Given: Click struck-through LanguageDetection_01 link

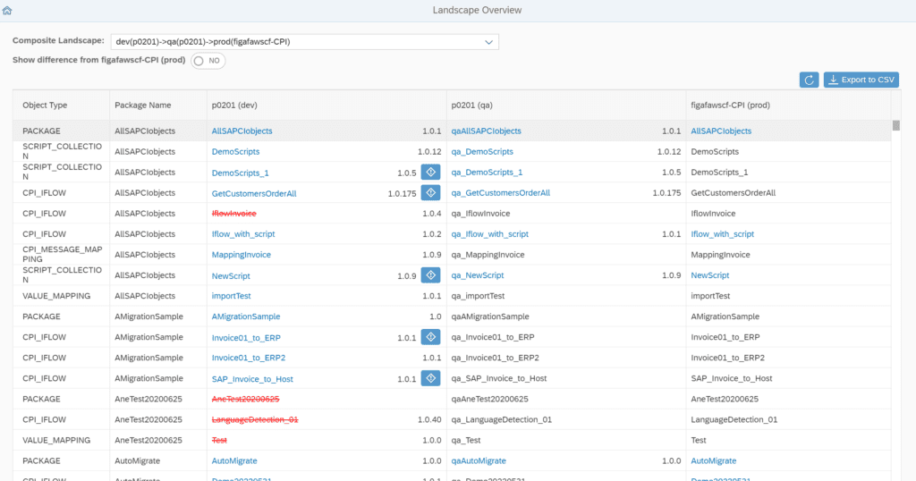Looking at the screenshot, I should tap(255, 419).
